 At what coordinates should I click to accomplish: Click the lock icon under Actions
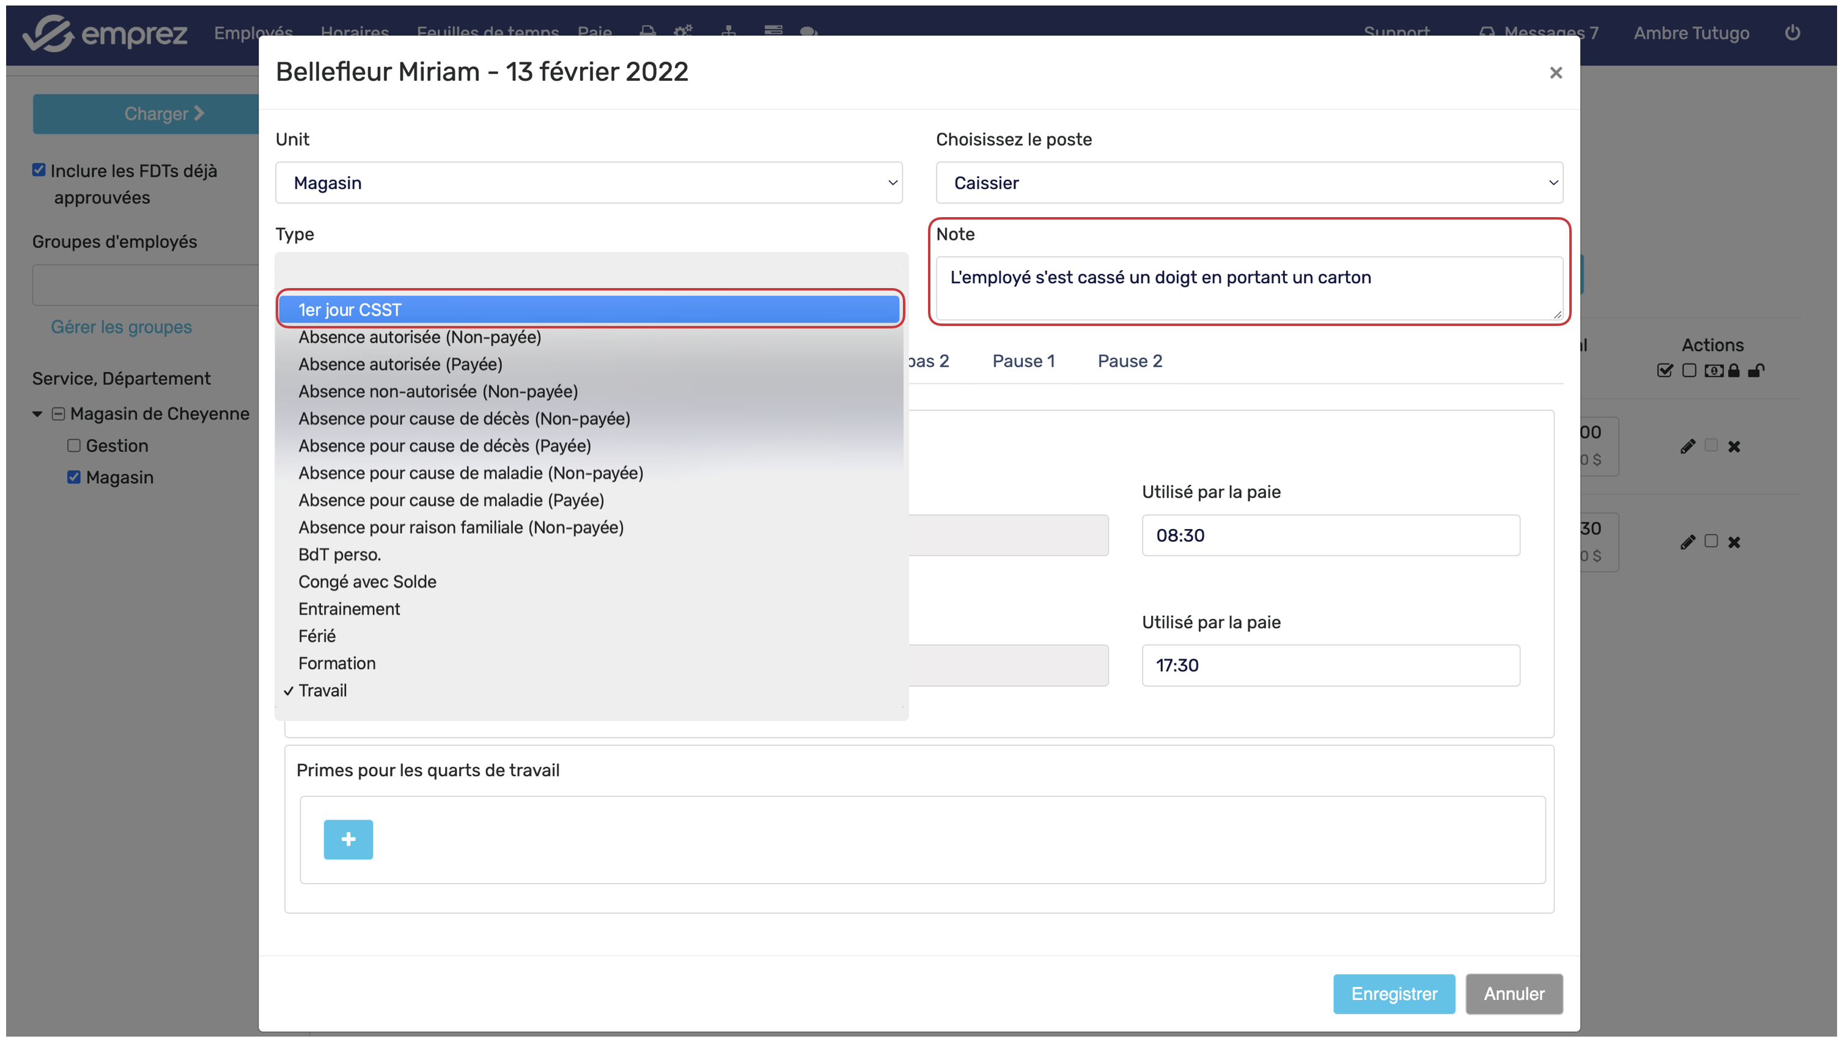tap(1734, 371)
